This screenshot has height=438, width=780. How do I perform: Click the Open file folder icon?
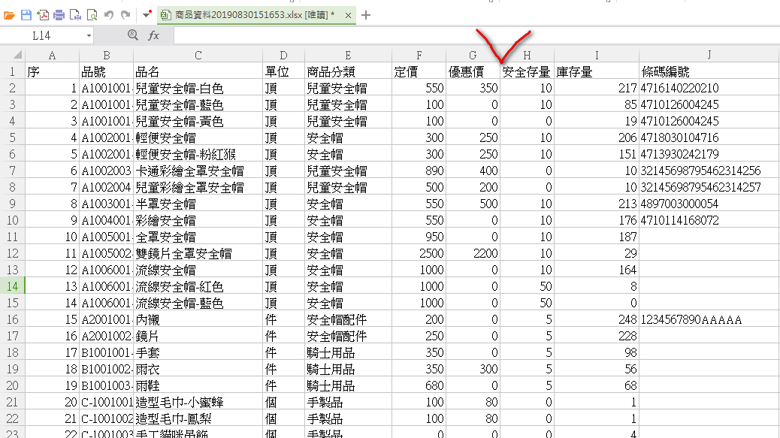pyautogui.click(x=9, y=16)
